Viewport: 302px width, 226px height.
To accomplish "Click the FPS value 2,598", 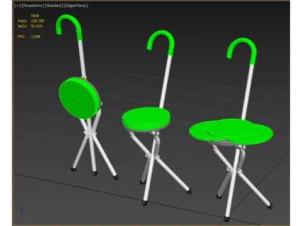I will (36, 36).
